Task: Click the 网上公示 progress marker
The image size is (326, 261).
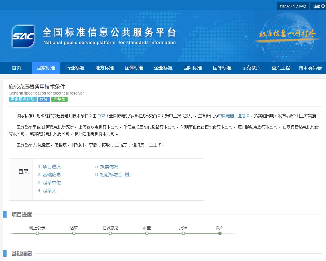Action: 37,233
